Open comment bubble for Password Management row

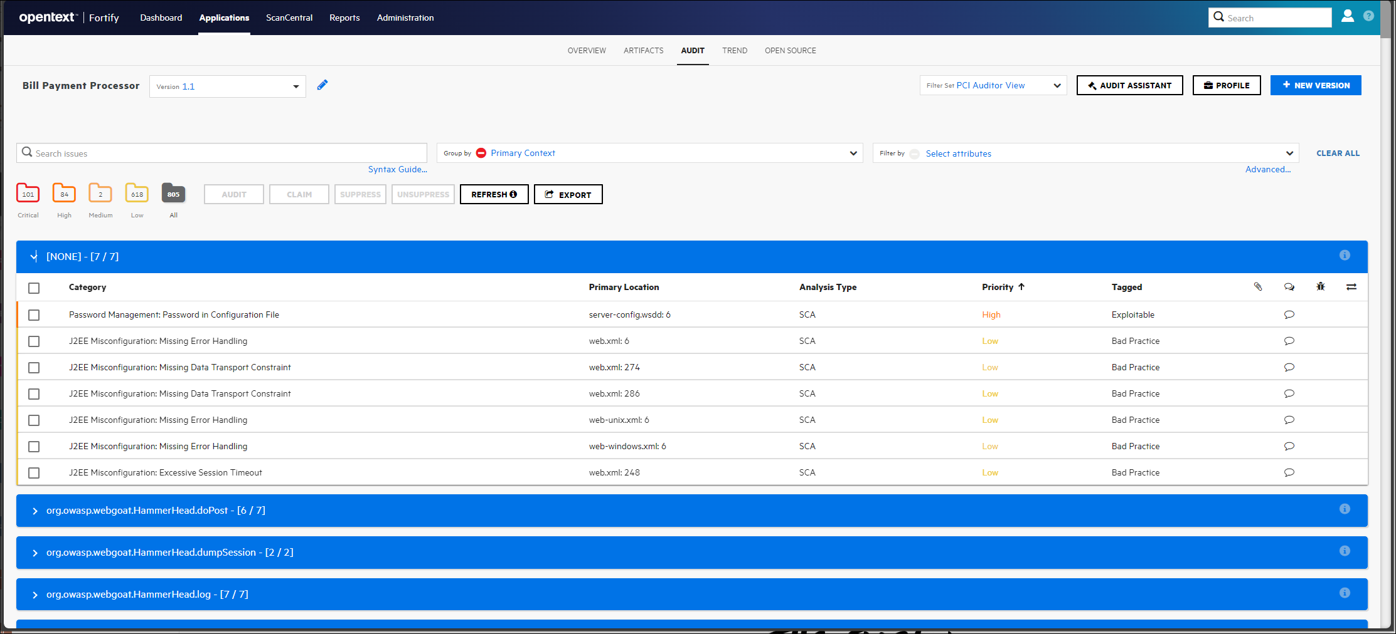coord(1289,314)
